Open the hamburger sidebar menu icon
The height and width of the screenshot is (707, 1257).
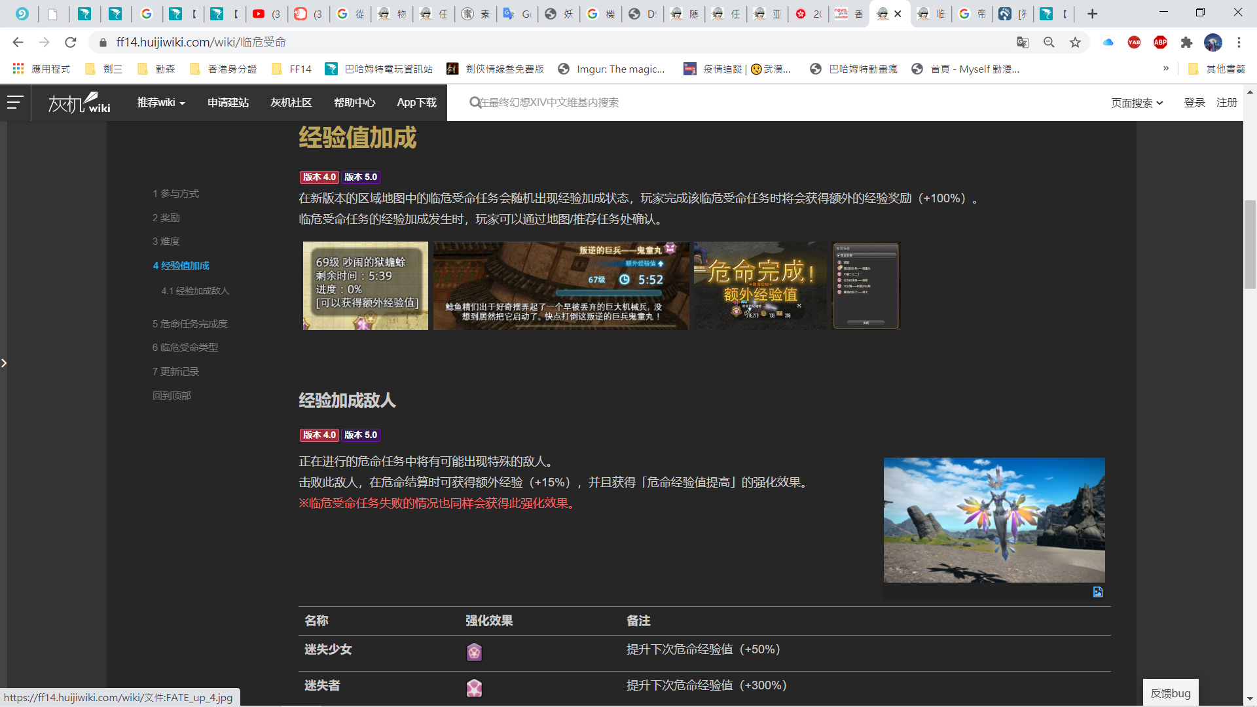(x=15, y=102)
